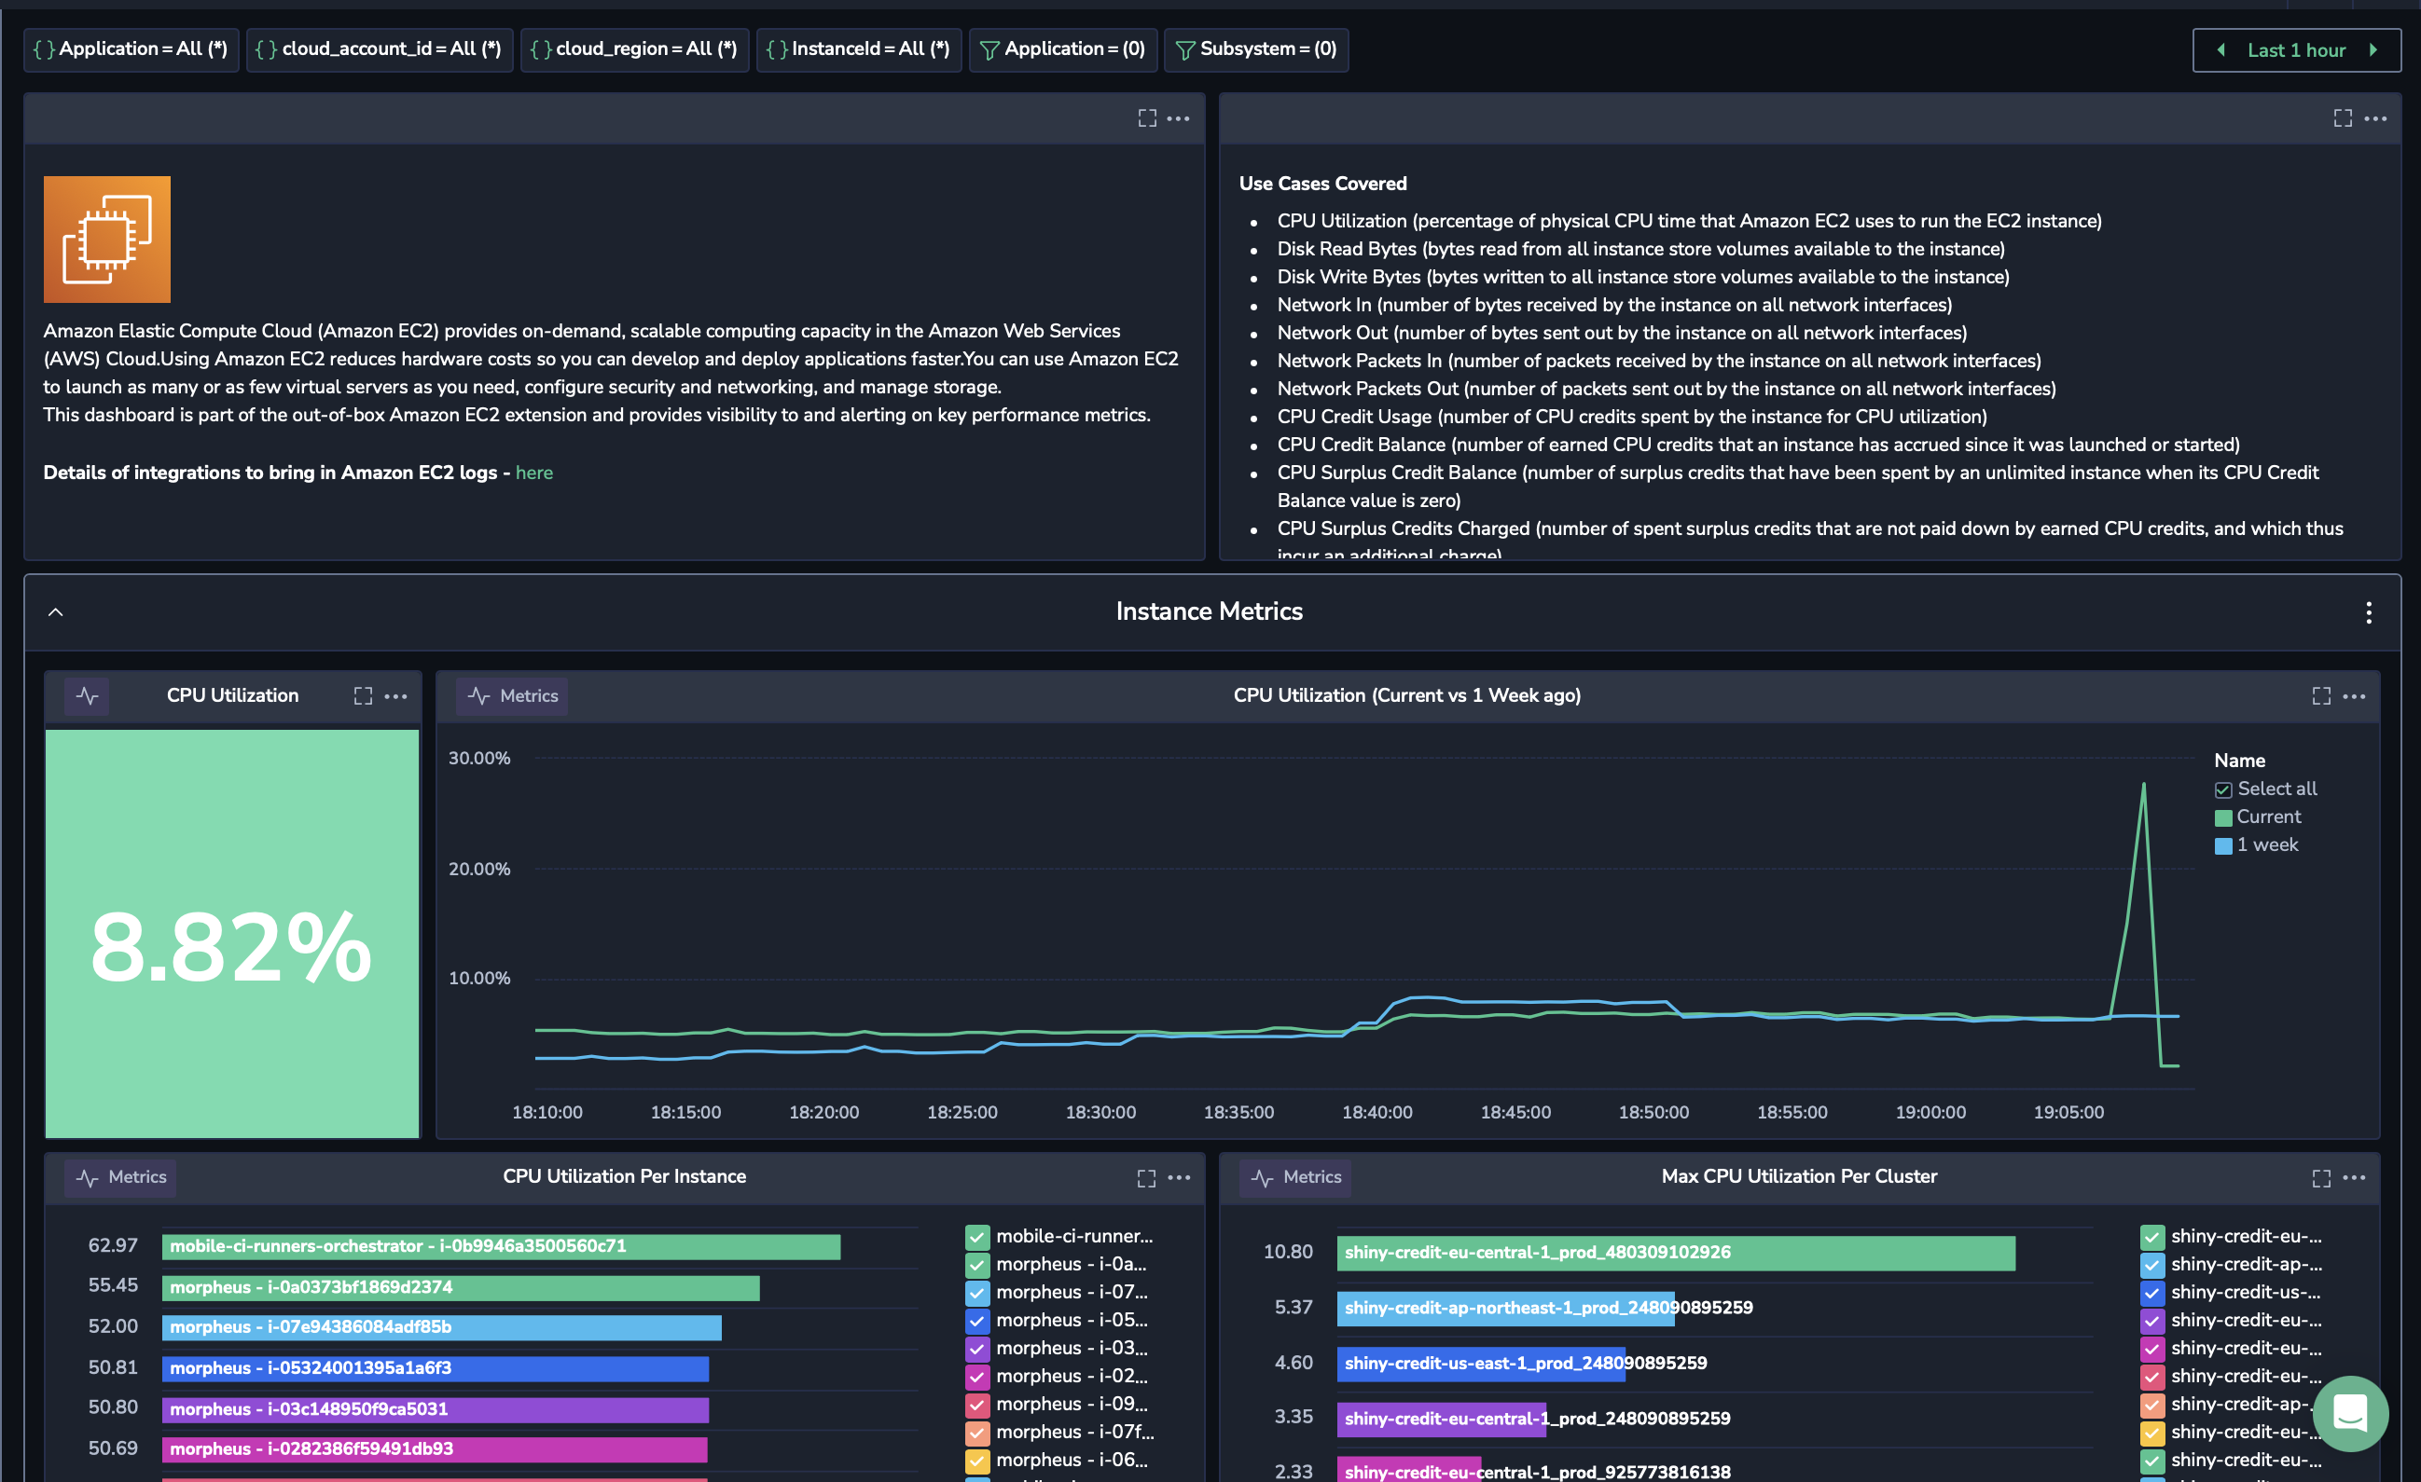
Task: Uncheck morpheus - i-09 legend checkbox
Action: click(976, 1405)
